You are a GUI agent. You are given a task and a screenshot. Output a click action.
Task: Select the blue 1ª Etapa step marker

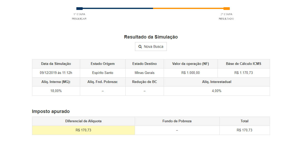[x=79, y=9]
